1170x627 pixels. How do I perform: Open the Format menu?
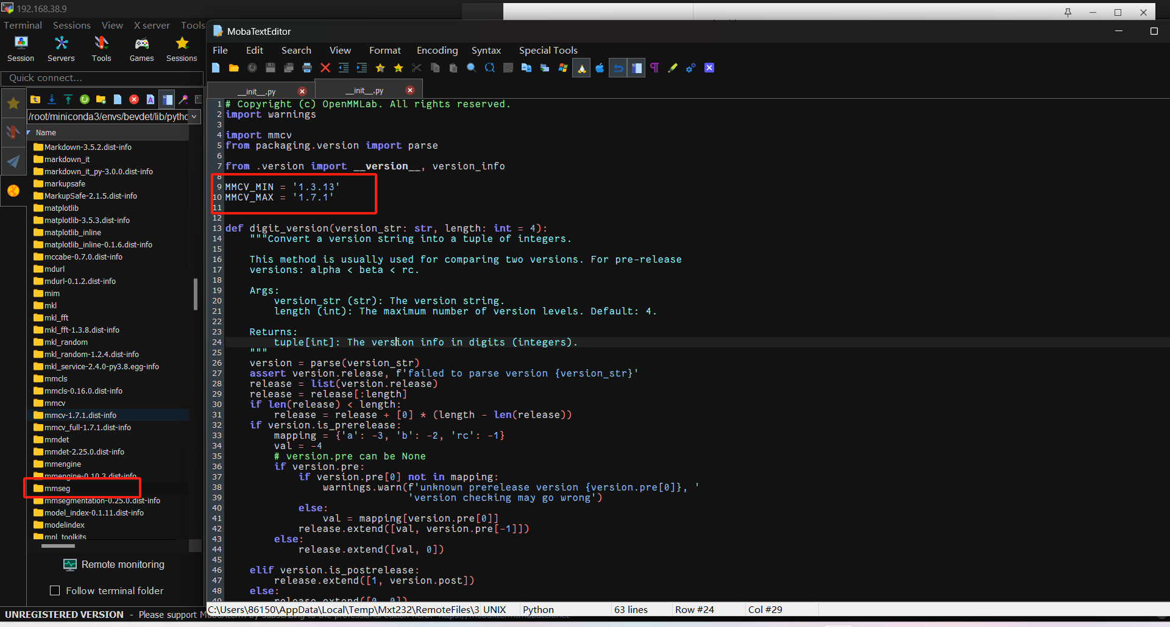385,51
